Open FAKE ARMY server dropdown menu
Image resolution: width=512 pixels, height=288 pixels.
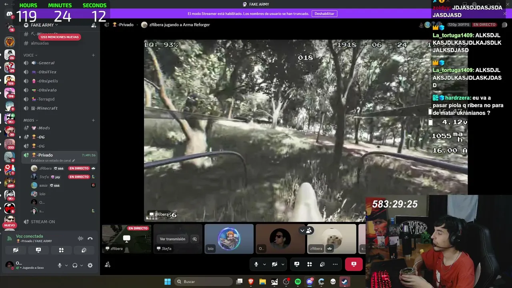pos(44,25)
